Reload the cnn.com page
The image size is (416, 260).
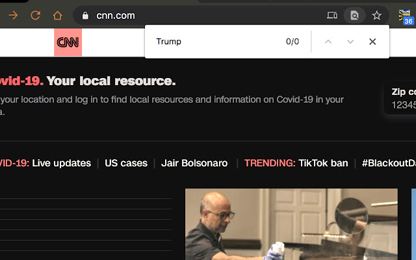coord(35,16)
